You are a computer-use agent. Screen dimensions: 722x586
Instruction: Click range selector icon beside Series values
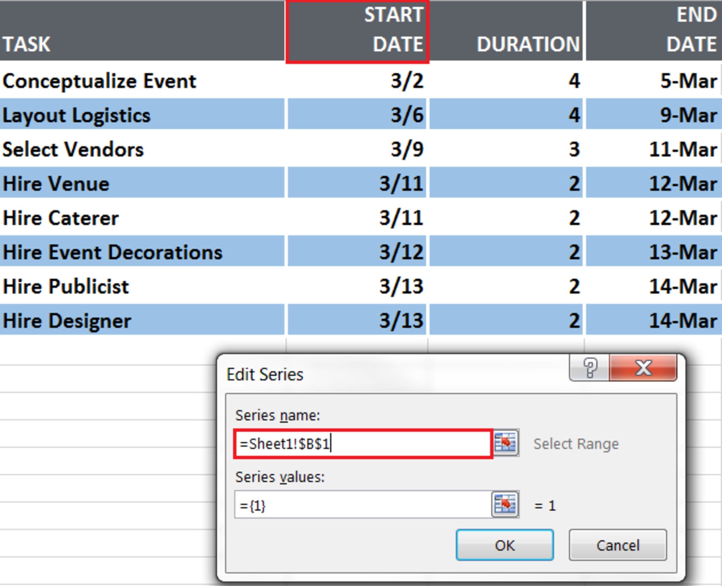[505, 504]
